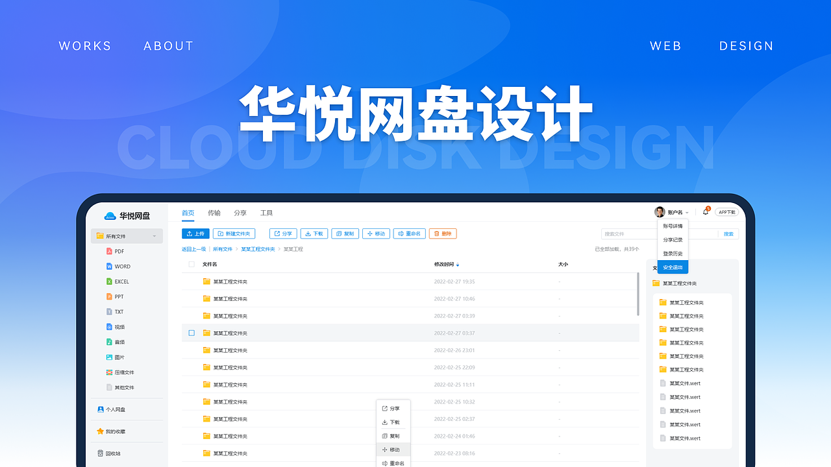Switch to the 传输 tab
Image resolution: width=831 pixels, height=467 pixels.
[215, 212]
